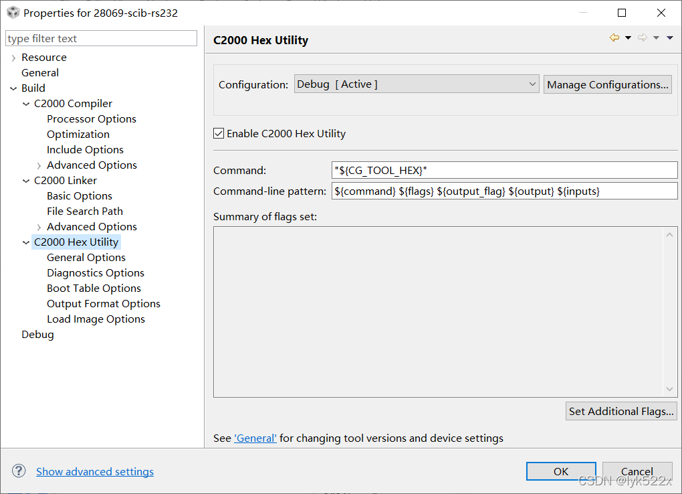Collapse the Build tree branch
Viewport: 682px width, 494px height.
point(13,88)
